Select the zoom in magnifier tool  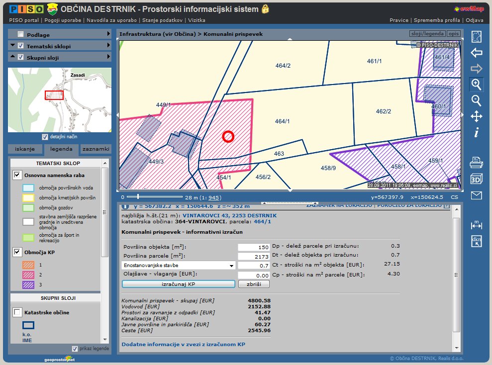click(476, 84)
